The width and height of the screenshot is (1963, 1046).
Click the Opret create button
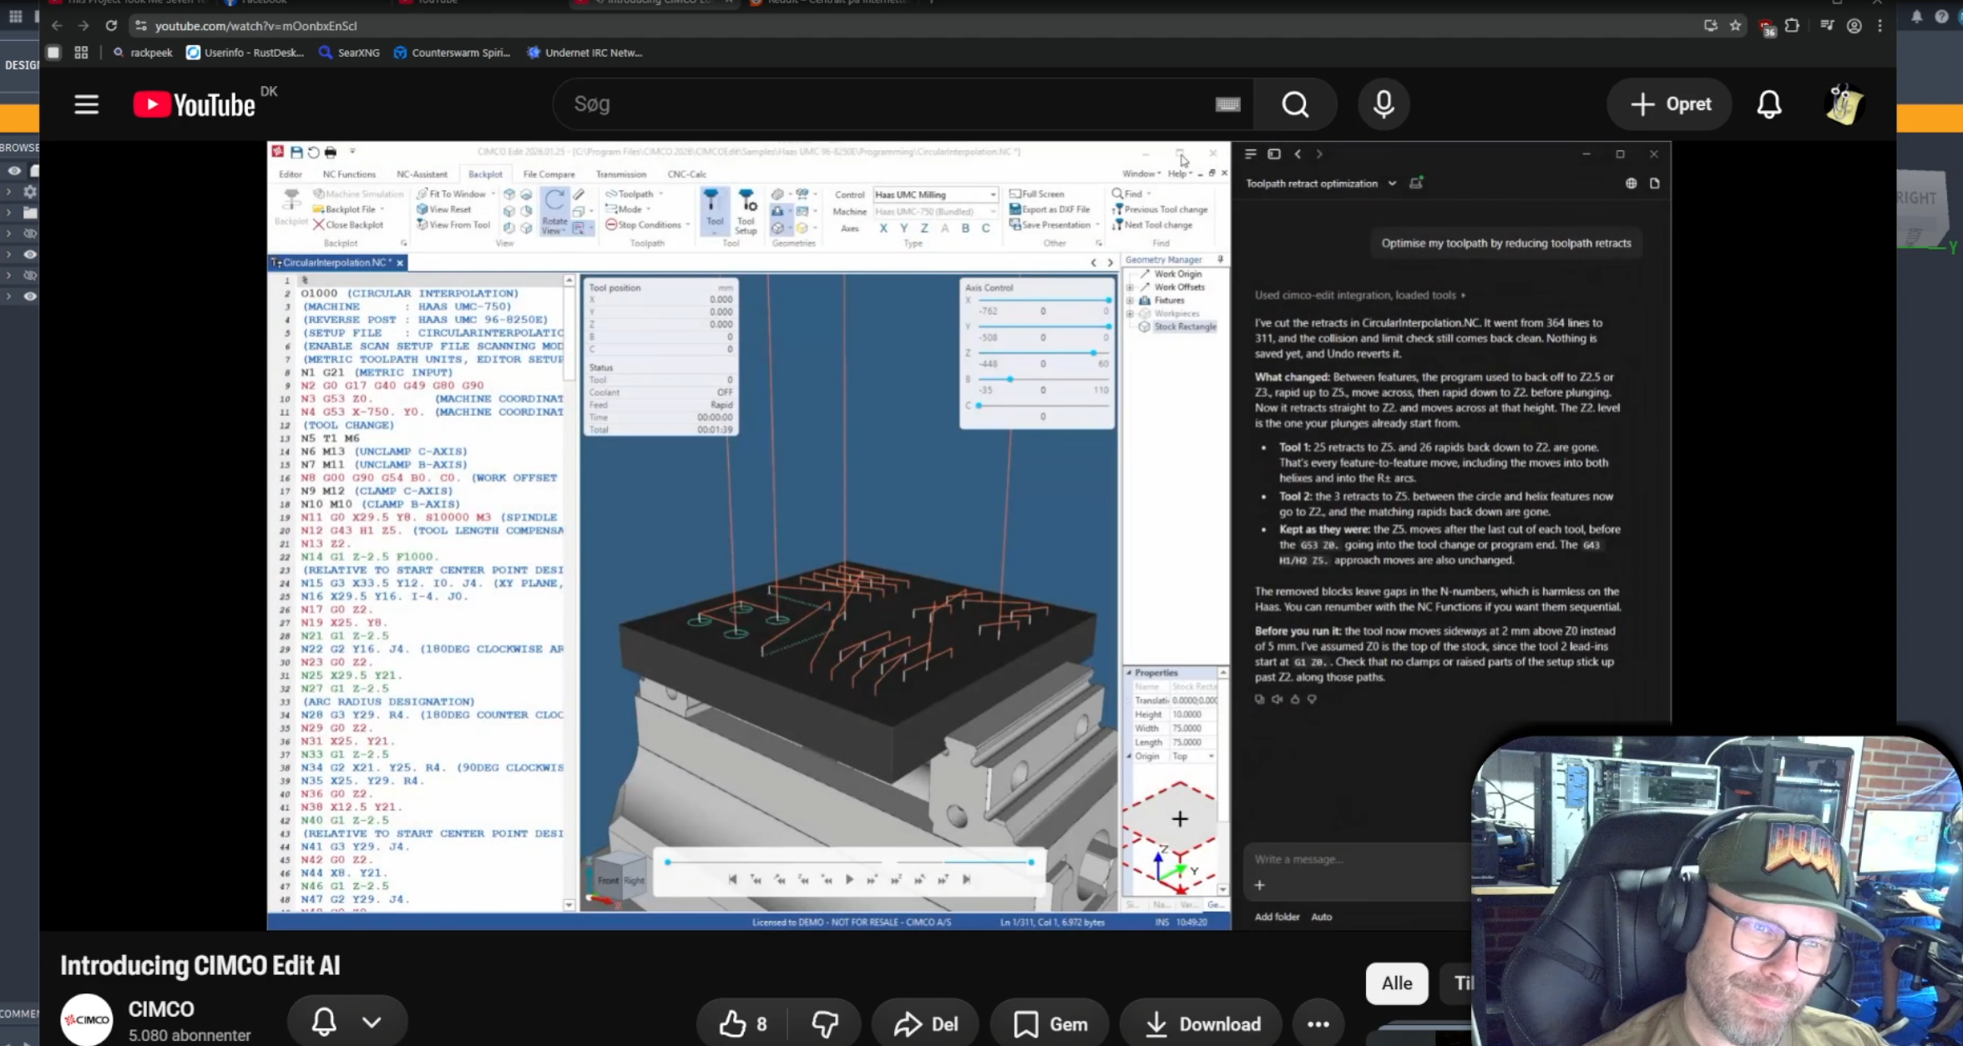[1669, 104]
